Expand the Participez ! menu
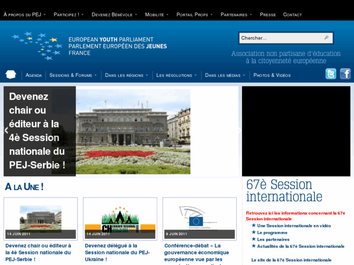This screenshot has width=354, height=265. click(68, 15)
